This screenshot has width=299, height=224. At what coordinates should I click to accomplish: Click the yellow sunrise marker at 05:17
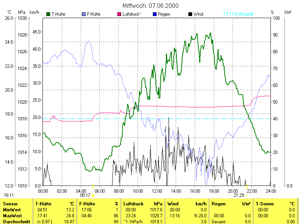[93, 195]
